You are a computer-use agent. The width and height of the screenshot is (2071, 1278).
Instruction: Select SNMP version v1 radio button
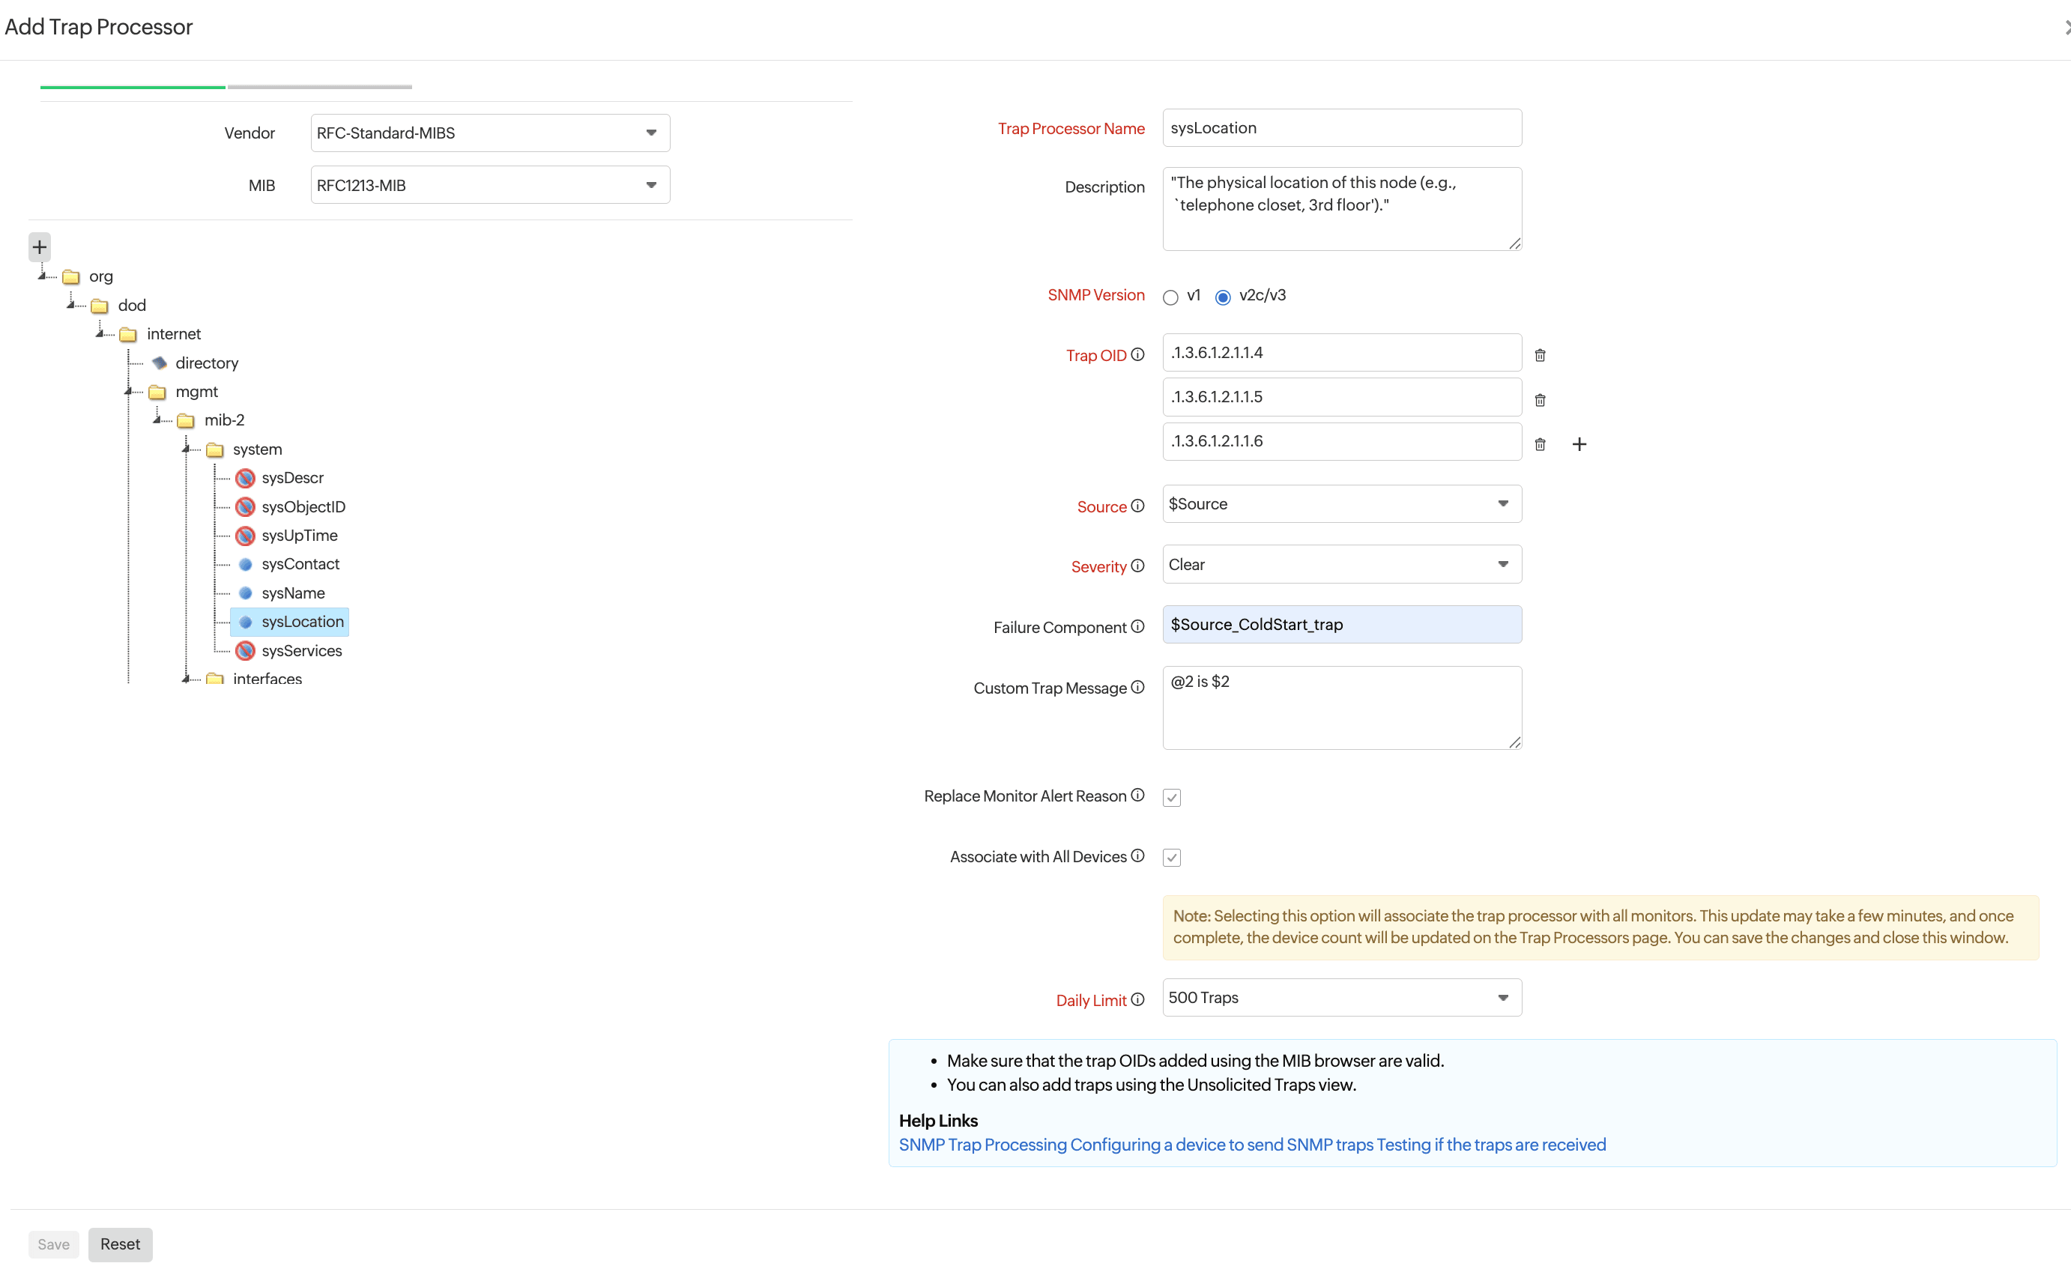click(x=1170, y=297)
